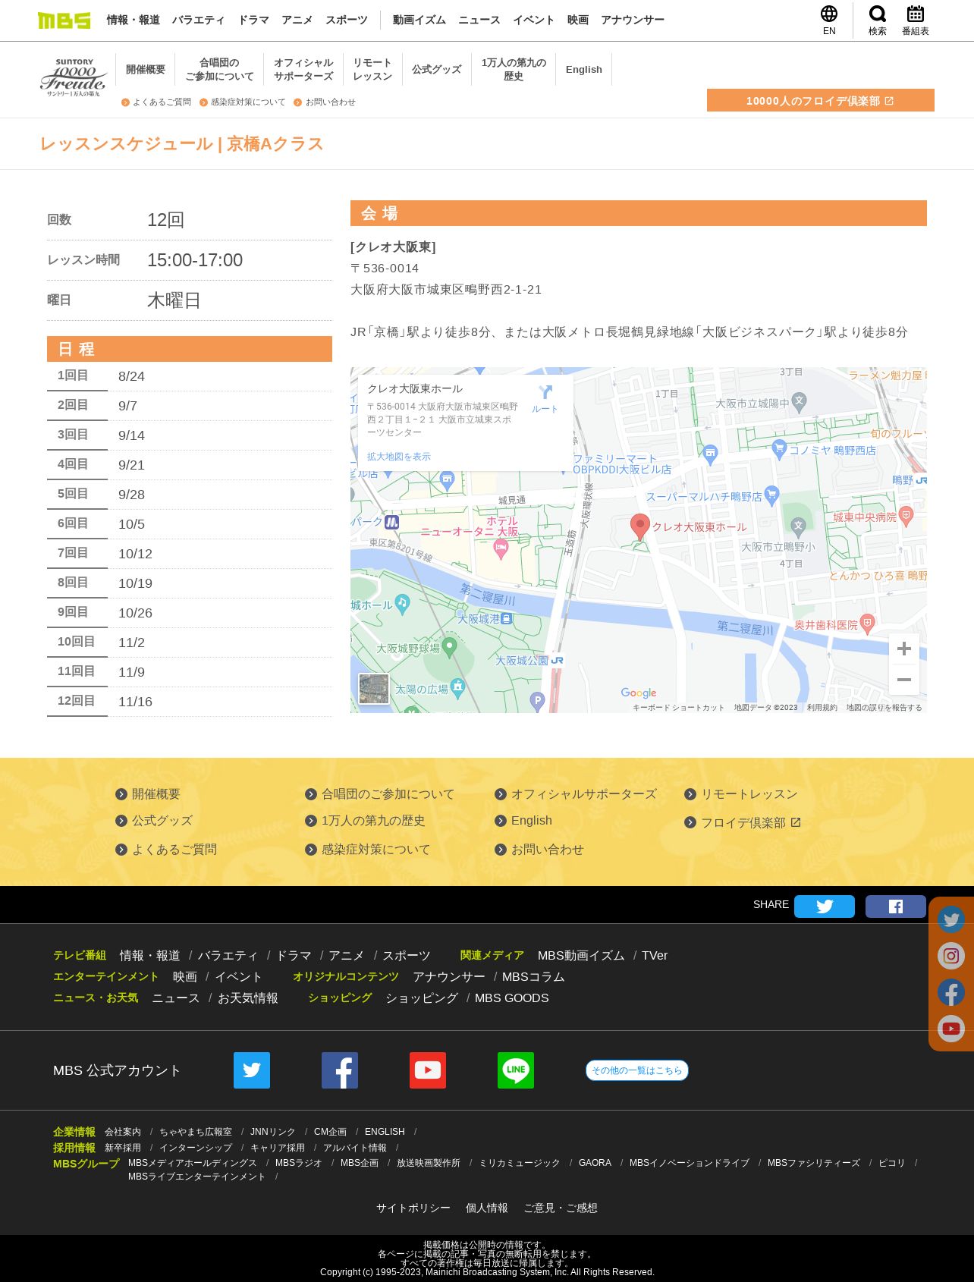Viewport: 974px width, 1282px height.
Task: Click the MBS logo in the header
Action: tap(64, 20)
